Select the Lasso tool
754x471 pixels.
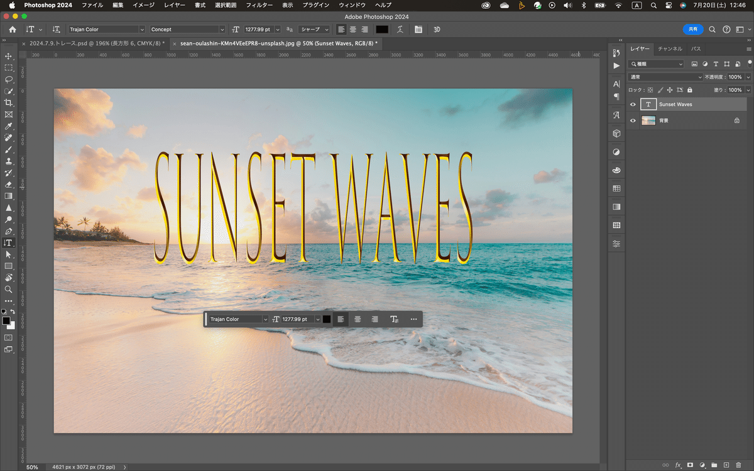click(x=8, y=80)
